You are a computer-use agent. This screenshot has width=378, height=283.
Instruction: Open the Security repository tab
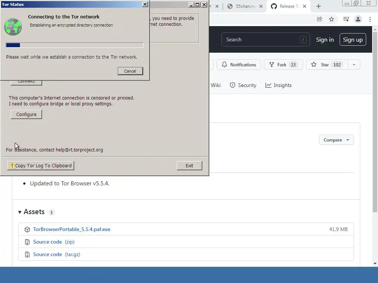[243, 85]
